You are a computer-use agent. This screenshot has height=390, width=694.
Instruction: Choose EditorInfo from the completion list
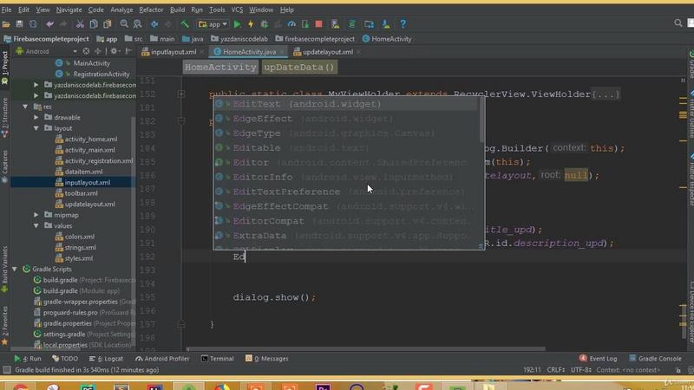coord(345,178)
